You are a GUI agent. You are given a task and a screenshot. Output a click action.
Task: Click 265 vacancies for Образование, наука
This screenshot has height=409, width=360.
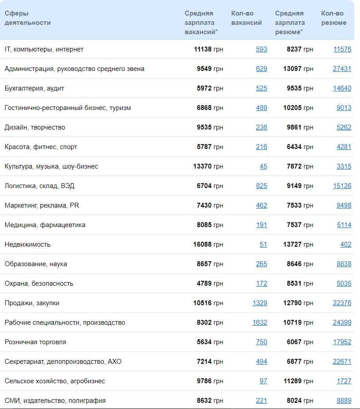(x=262, y=264)
